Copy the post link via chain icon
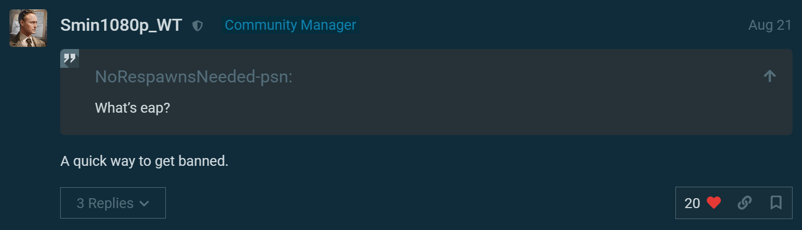This screenshot has width=802, height=230. 744,203
